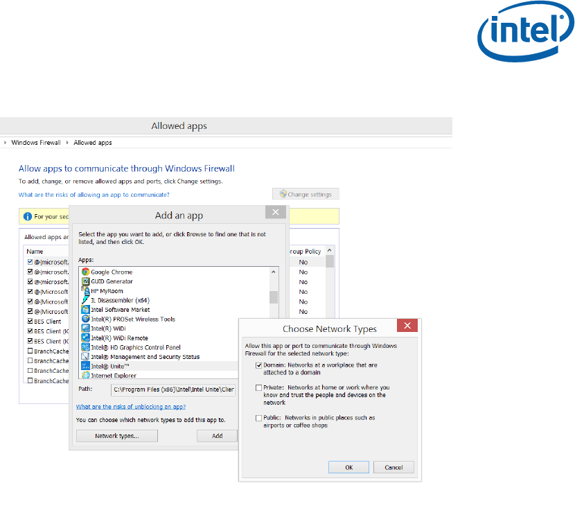Click Cancel in Choose Network Types
This screenshot has height=508, width=575.
click(393, 467)
